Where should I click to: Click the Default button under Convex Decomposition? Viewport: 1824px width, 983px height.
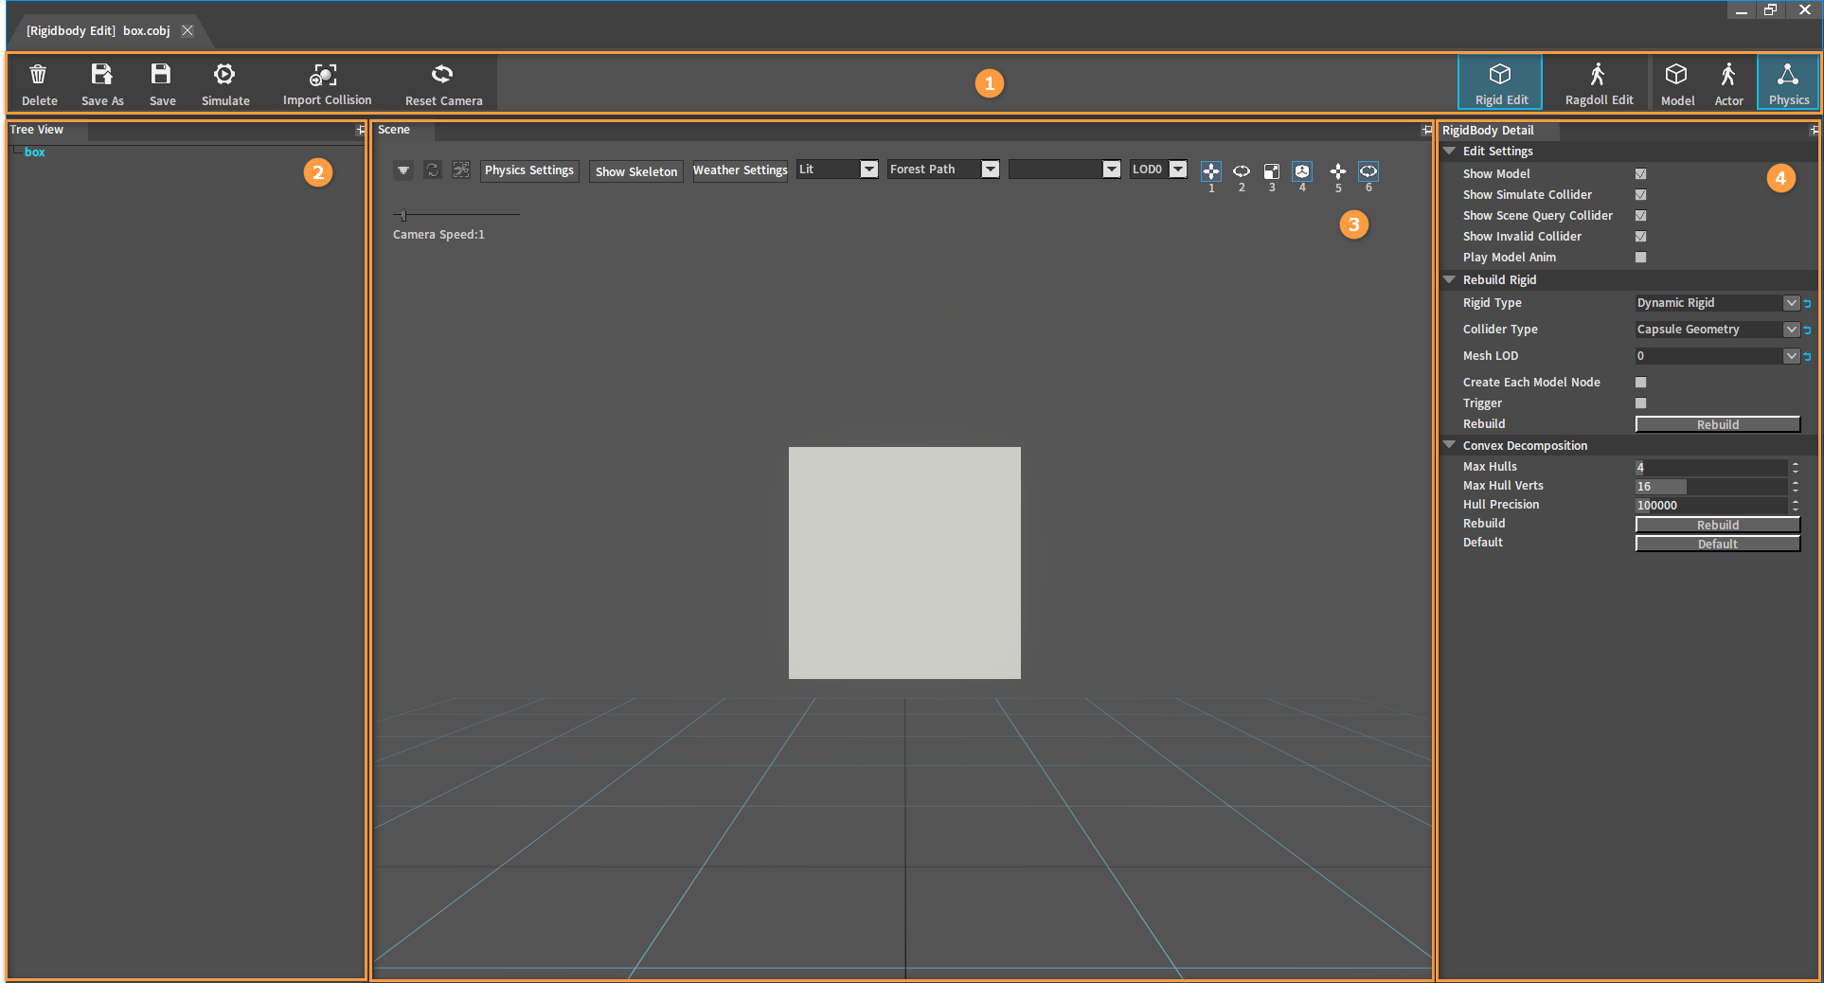1717,544
